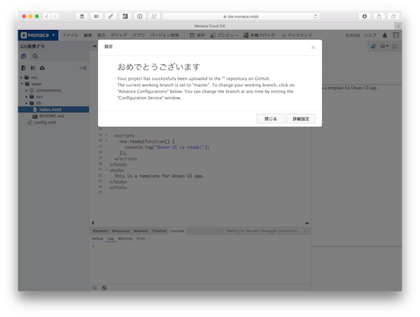The image size is (420, 317).
Task: Open the preview device dropdown
Action: coord(384,46)
